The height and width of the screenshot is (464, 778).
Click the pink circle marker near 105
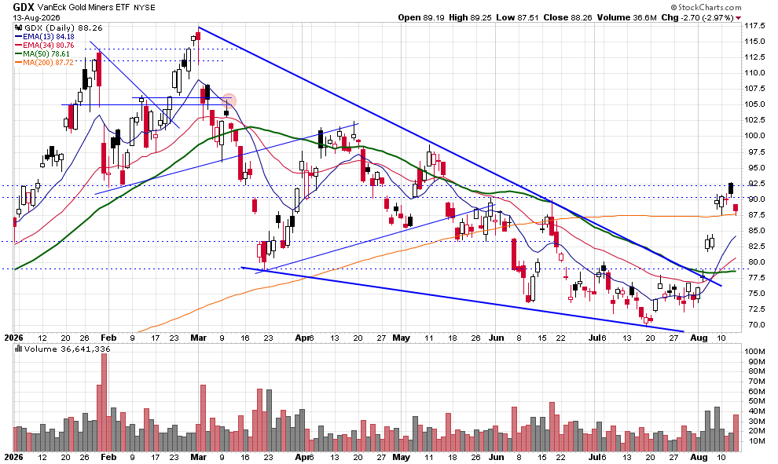point(229,100)
